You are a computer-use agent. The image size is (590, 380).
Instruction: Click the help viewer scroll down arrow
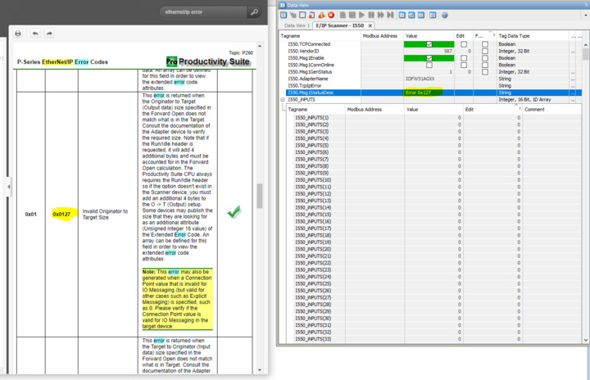click(260, 370)
